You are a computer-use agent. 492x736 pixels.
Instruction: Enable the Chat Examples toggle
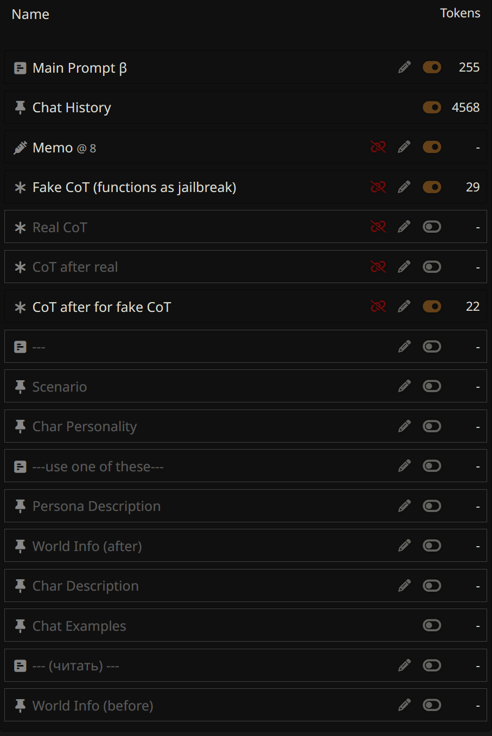point(432,625)
